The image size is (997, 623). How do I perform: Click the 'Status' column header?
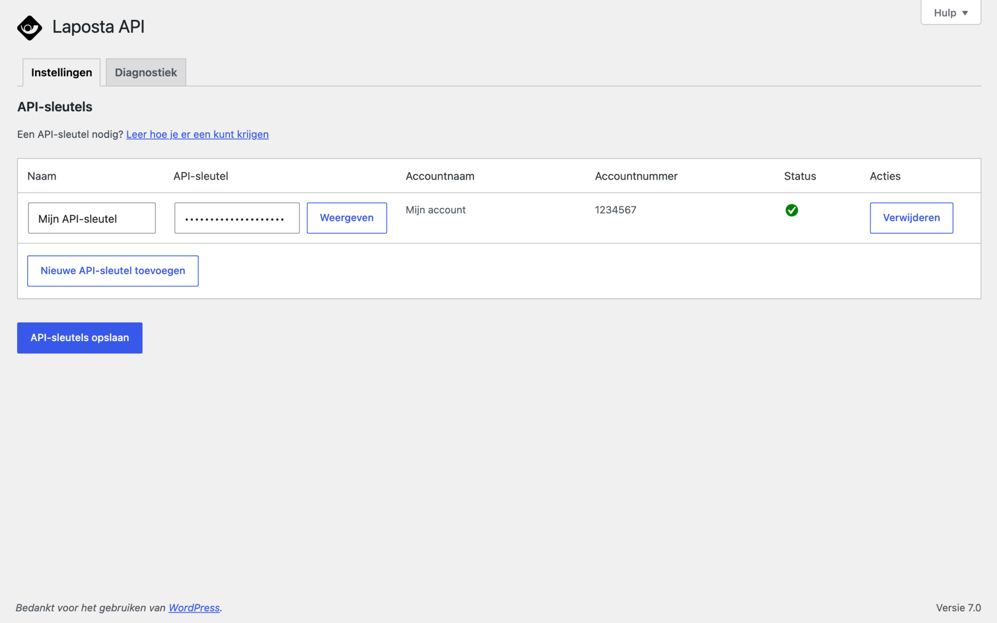pyautogui.click(x=800, y=176)
